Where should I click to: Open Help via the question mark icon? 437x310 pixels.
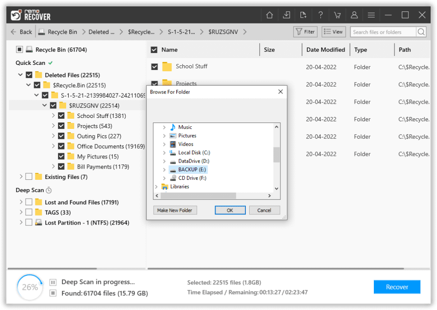320,15
